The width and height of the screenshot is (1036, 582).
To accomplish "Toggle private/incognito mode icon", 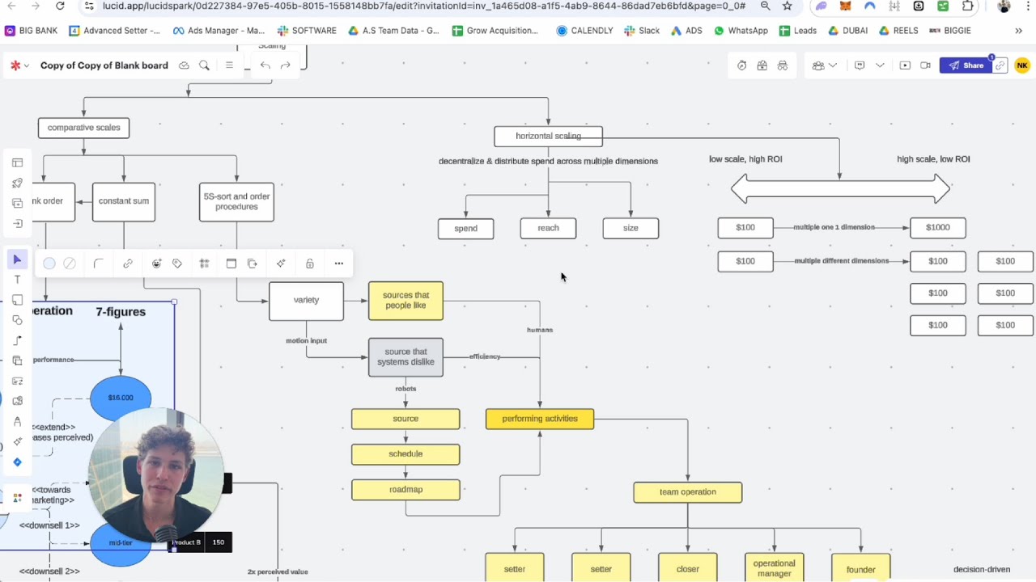I will click(783, 65).
